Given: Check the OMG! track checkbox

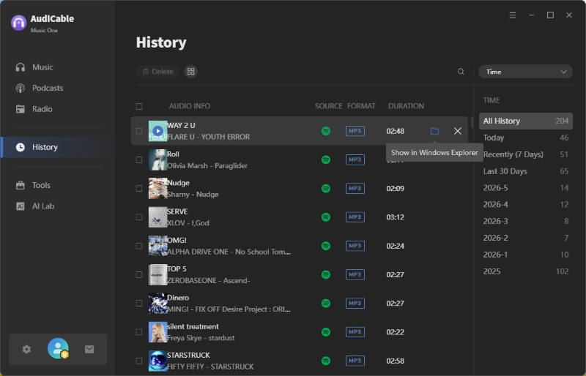Looking at the screenshot, I should 139,246.
